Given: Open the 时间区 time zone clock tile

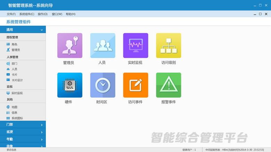Looking at the screenshot, I should tap(102, 85).
